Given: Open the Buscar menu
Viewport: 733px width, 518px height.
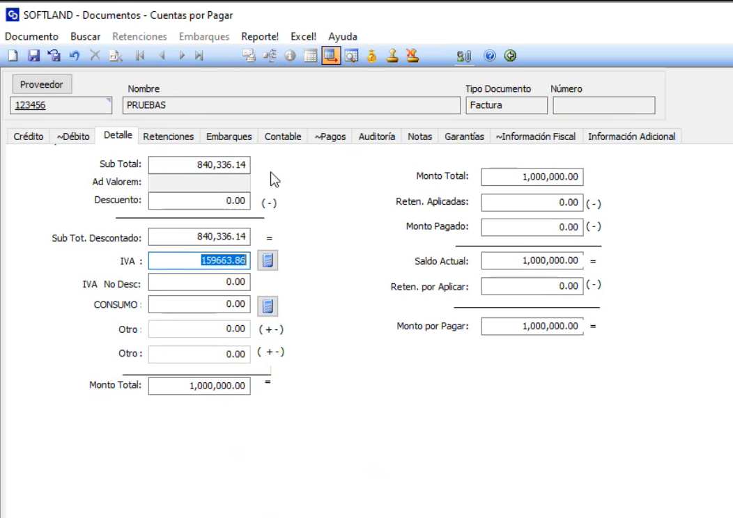Looking at the screenshot, I should click(x=86, y=36).
